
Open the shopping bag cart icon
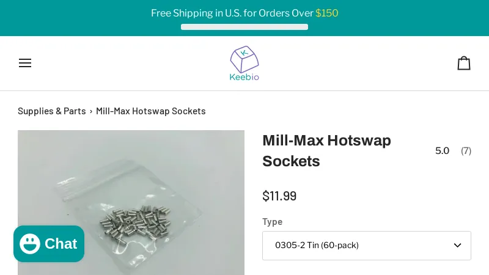click(464, 63)
